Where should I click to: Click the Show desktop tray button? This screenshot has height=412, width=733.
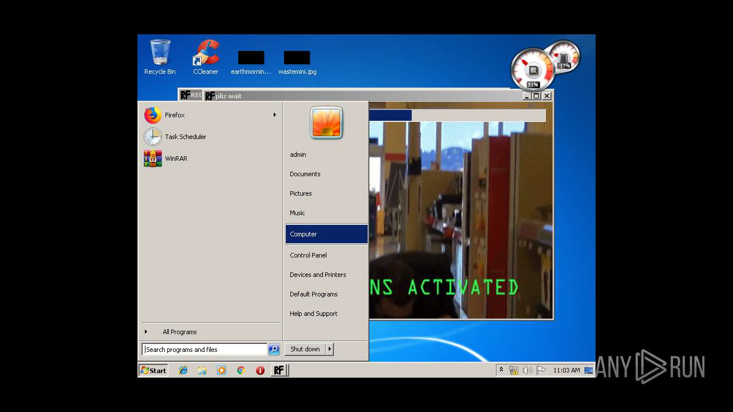(x=589, y=370)
